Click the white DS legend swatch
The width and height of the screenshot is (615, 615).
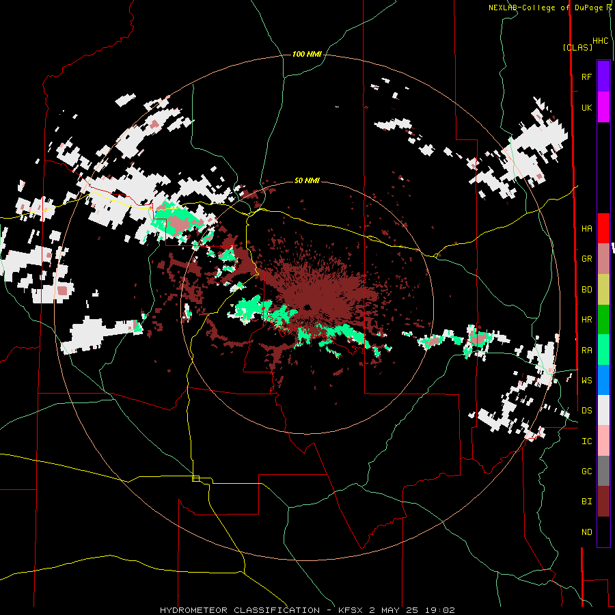603,410
